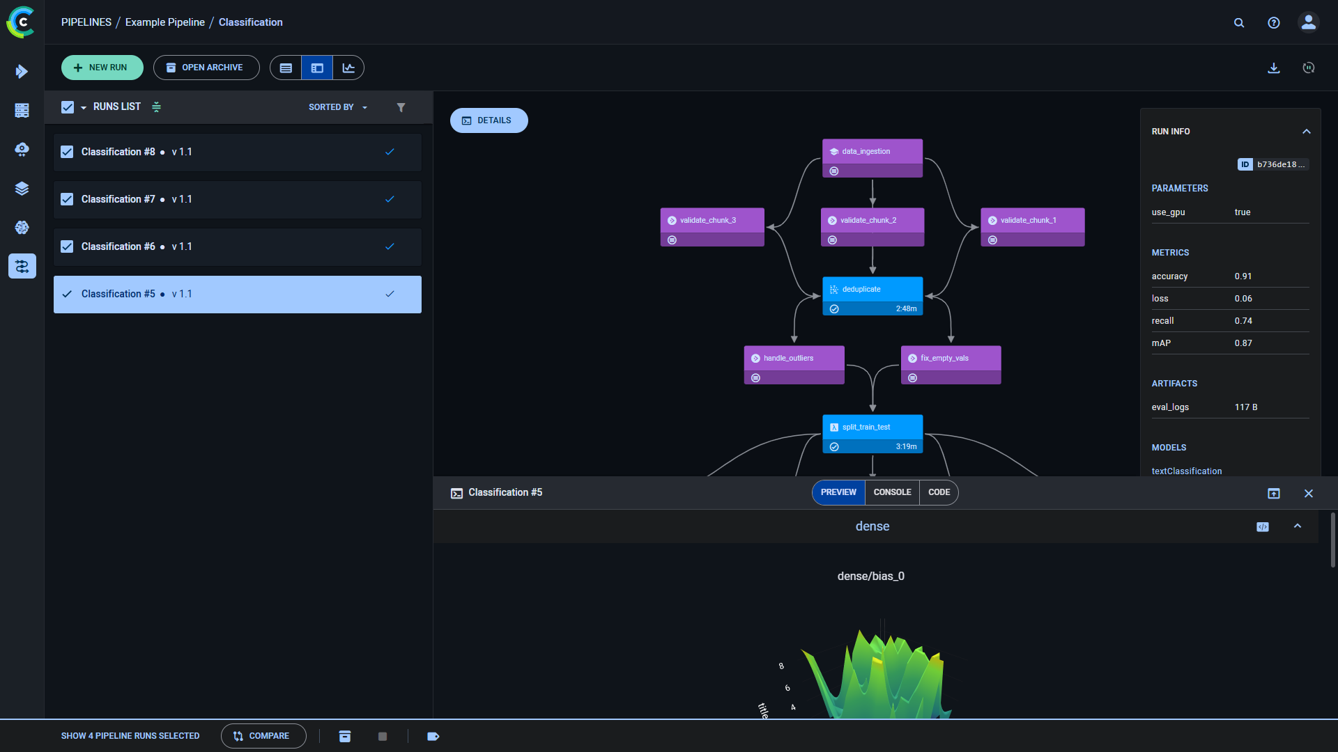Collapse the dense plot section
Viewport: 1338px width, 752px height.
pyautogui.click(x=1298, y=526)
